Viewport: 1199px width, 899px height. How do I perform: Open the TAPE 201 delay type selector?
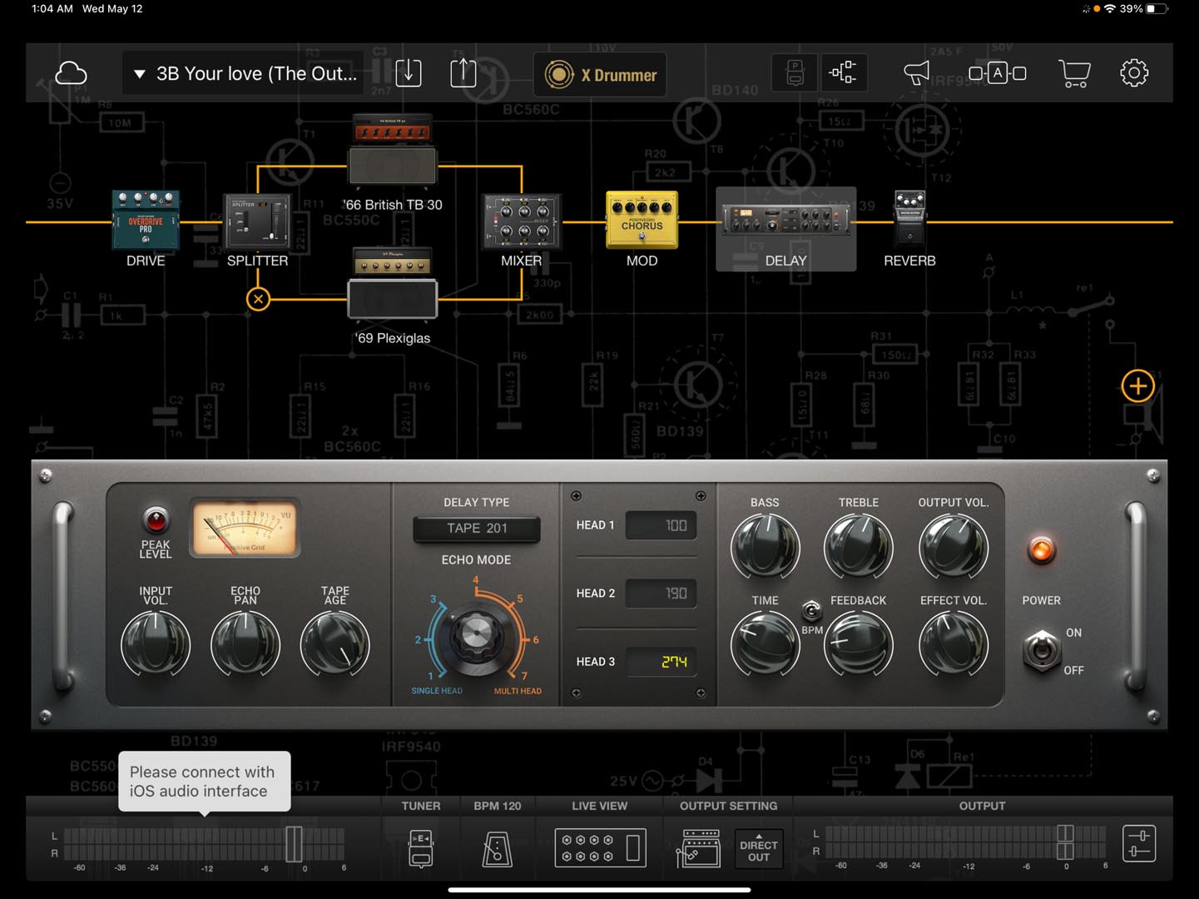tap(477, 529)
